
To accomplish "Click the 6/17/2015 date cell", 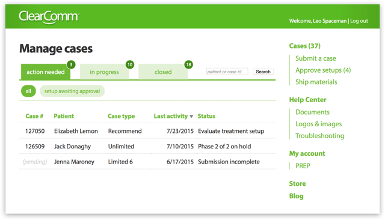I will (180, 162).
